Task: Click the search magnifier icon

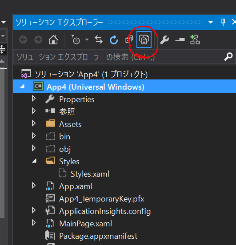Action: tap(228, 56)
